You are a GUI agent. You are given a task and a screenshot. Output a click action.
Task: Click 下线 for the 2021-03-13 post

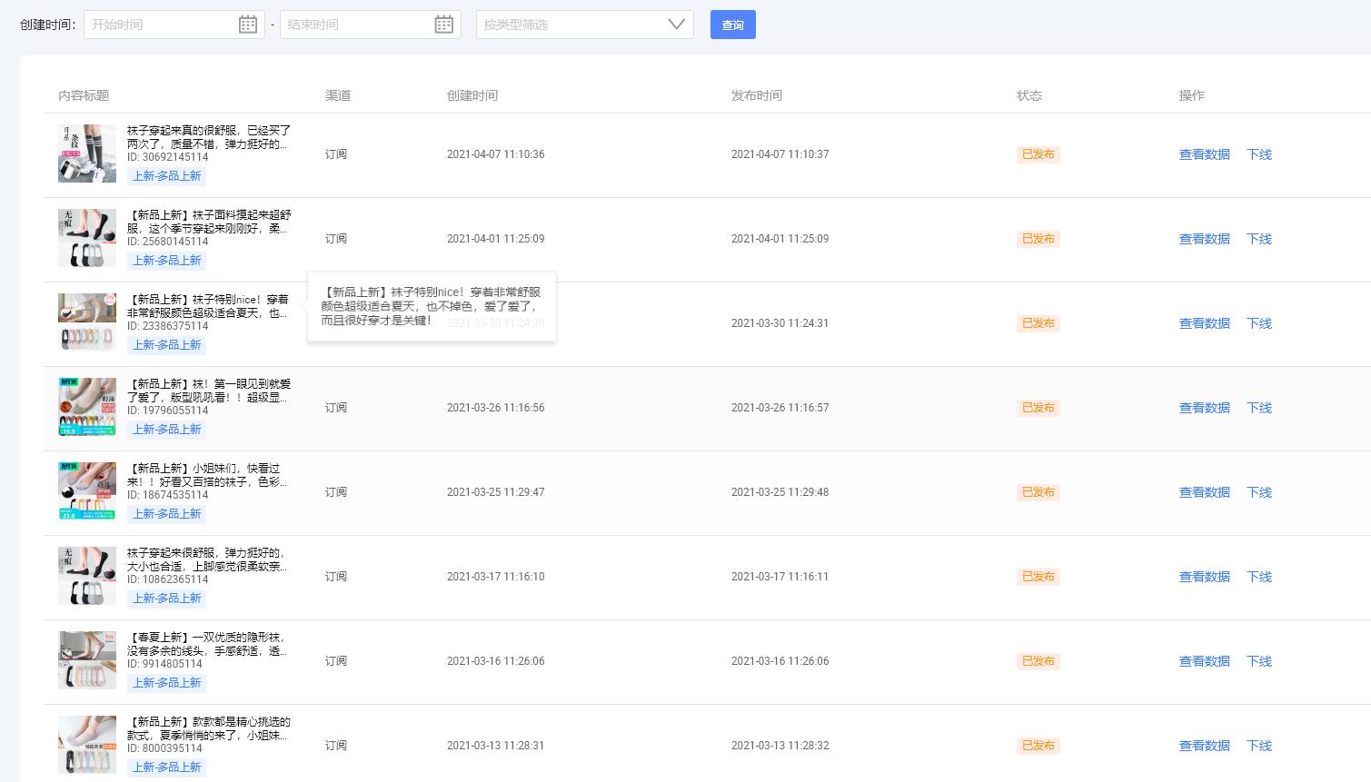(1258, 746)
